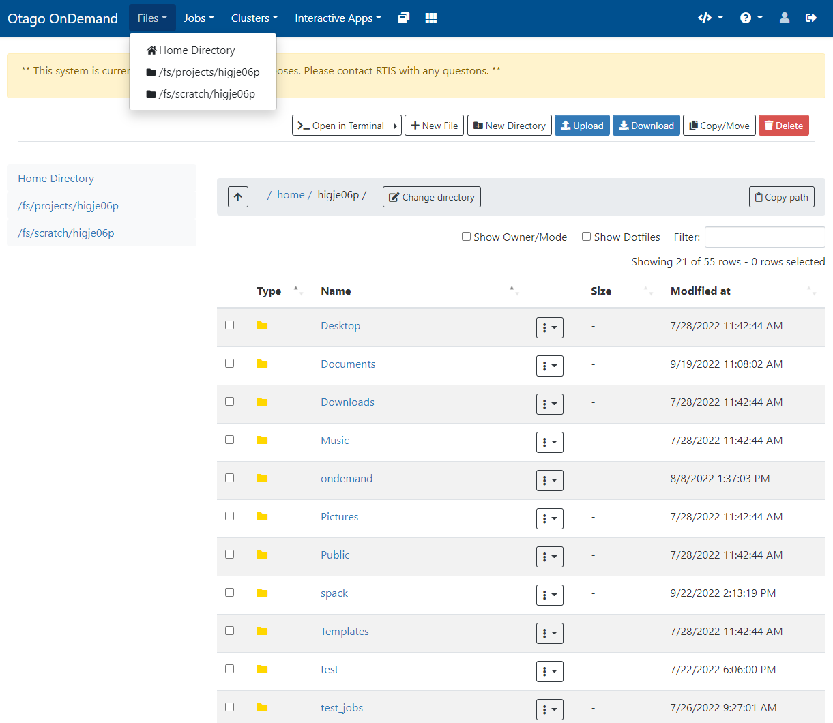833x723 pixels.
Task: Select the checkbox next to Desktop folder
Action: click(229, 325)
